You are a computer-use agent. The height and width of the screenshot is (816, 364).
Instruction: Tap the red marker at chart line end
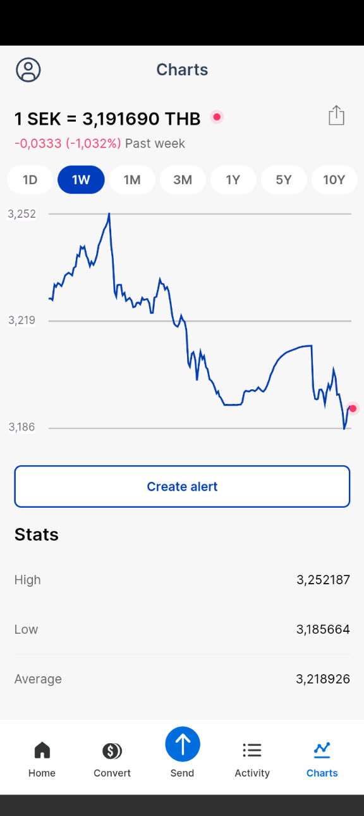(x=353, y=409)
